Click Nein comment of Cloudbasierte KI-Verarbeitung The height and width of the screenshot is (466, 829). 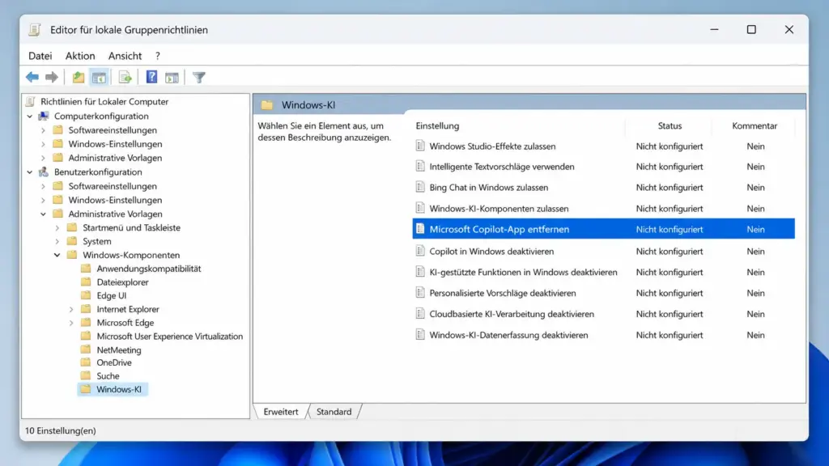pyautogui.click(x=755, y=314)
